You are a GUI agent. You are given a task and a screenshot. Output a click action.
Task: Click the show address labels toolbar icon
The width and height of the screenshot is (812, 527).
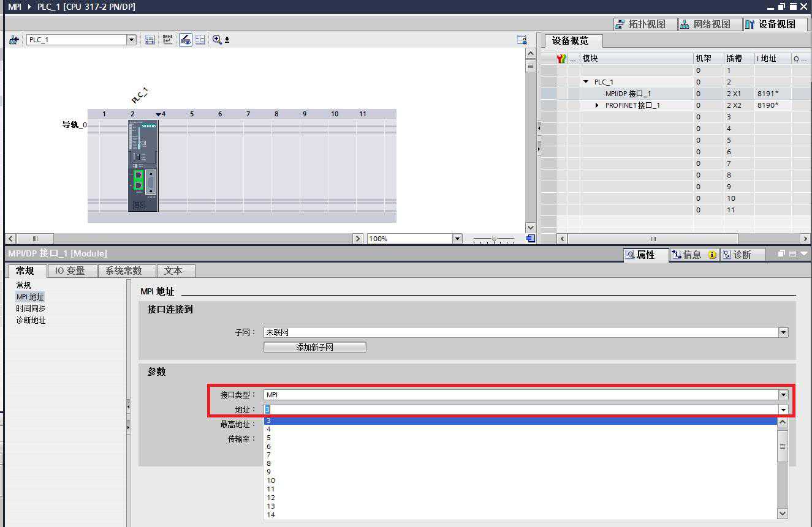pos(150,40)
